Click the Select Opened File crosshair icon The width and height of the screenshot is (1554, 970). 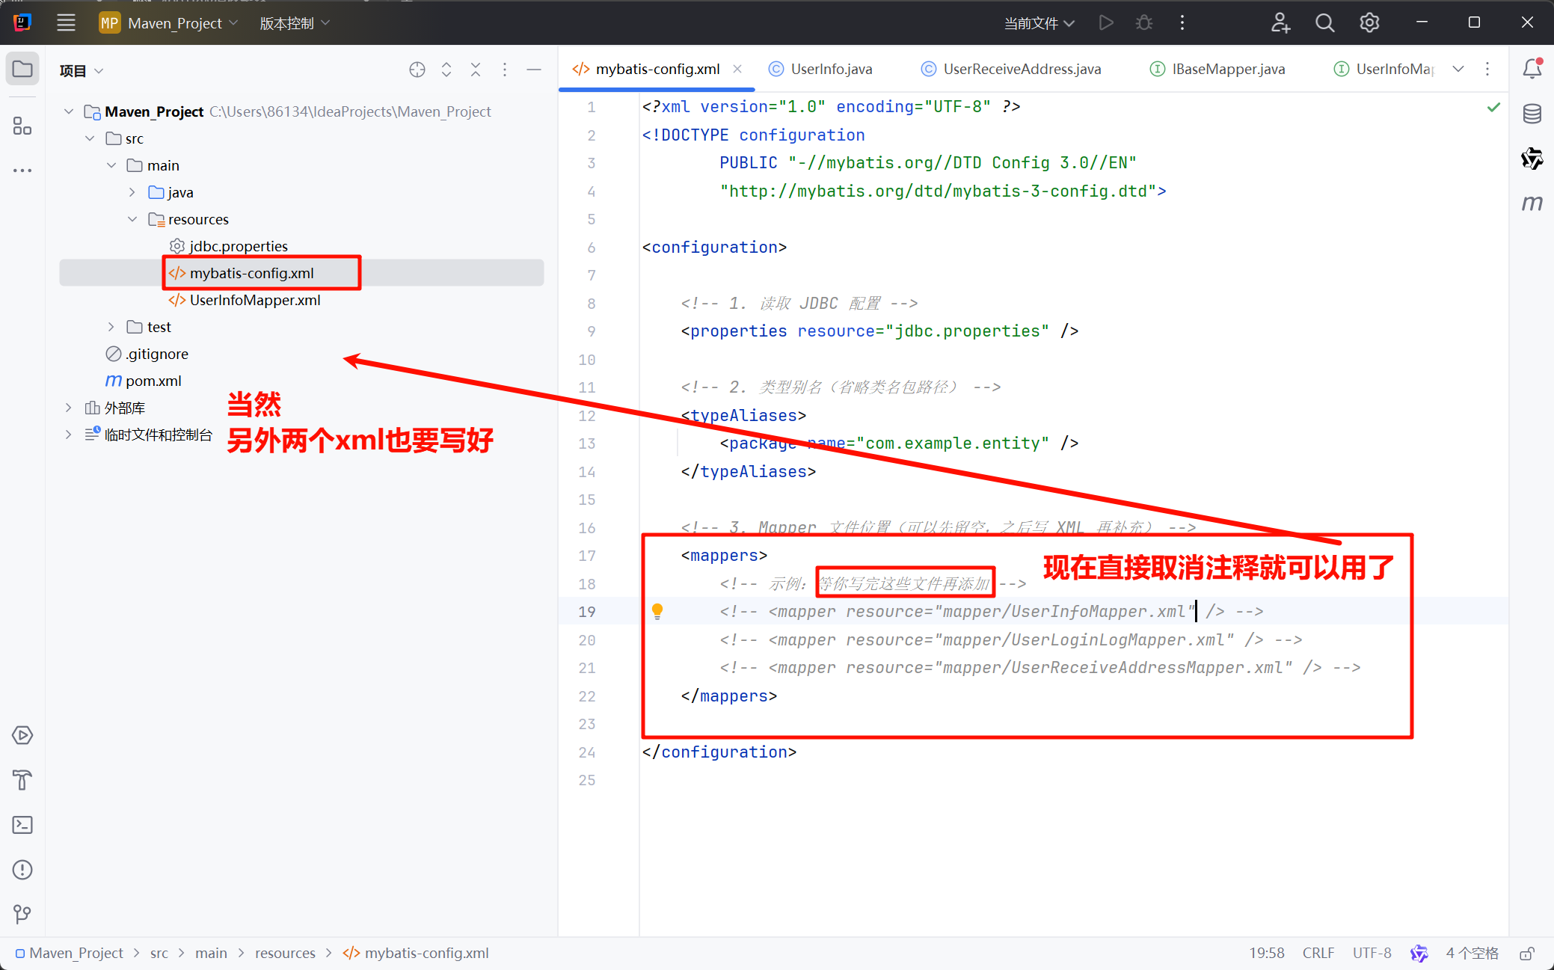click(417, 70)
